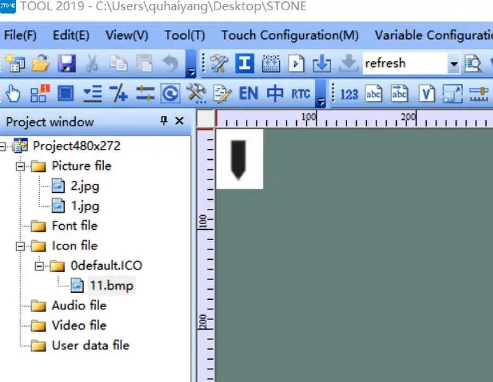The width and height of the screenshot is (493, 382).
Task: Open the Tool(T) menu
Action: [x=185, y=35]
